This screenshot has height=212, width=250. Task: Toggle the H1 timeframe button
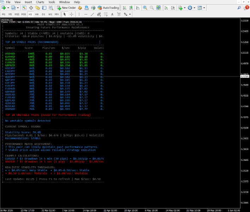(30, 14)
